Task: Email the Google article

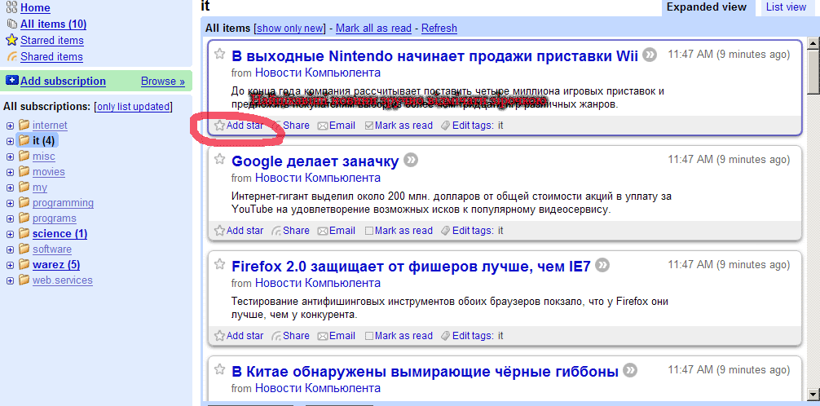Action: point(337,230)
